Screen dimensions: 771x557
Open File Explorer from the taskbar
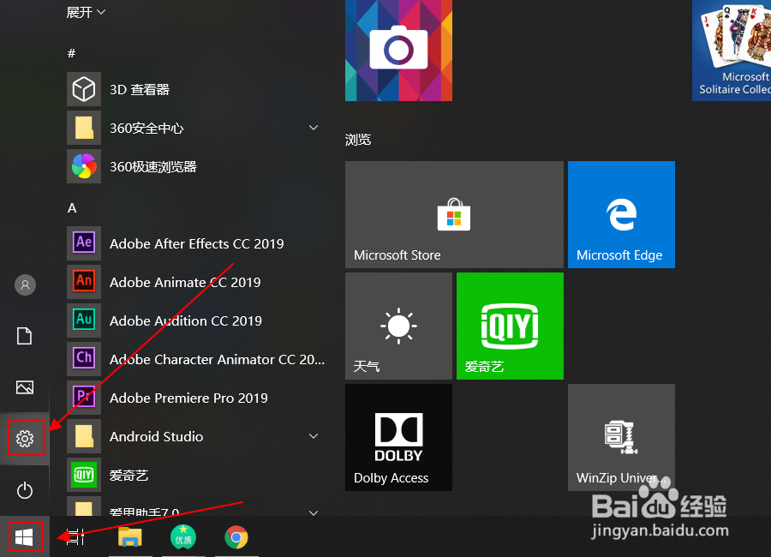tap(130, 536)
